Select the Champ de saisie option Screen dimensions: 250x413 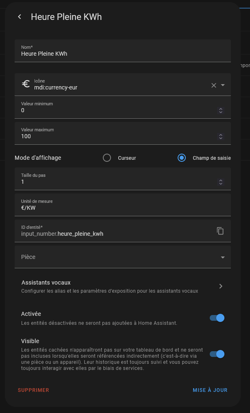182,158
